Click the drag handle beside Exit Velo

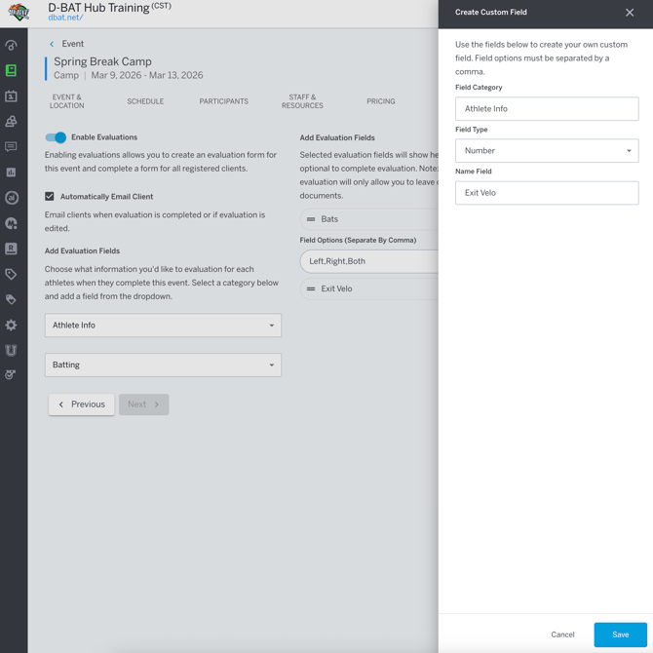pos(311,288)
